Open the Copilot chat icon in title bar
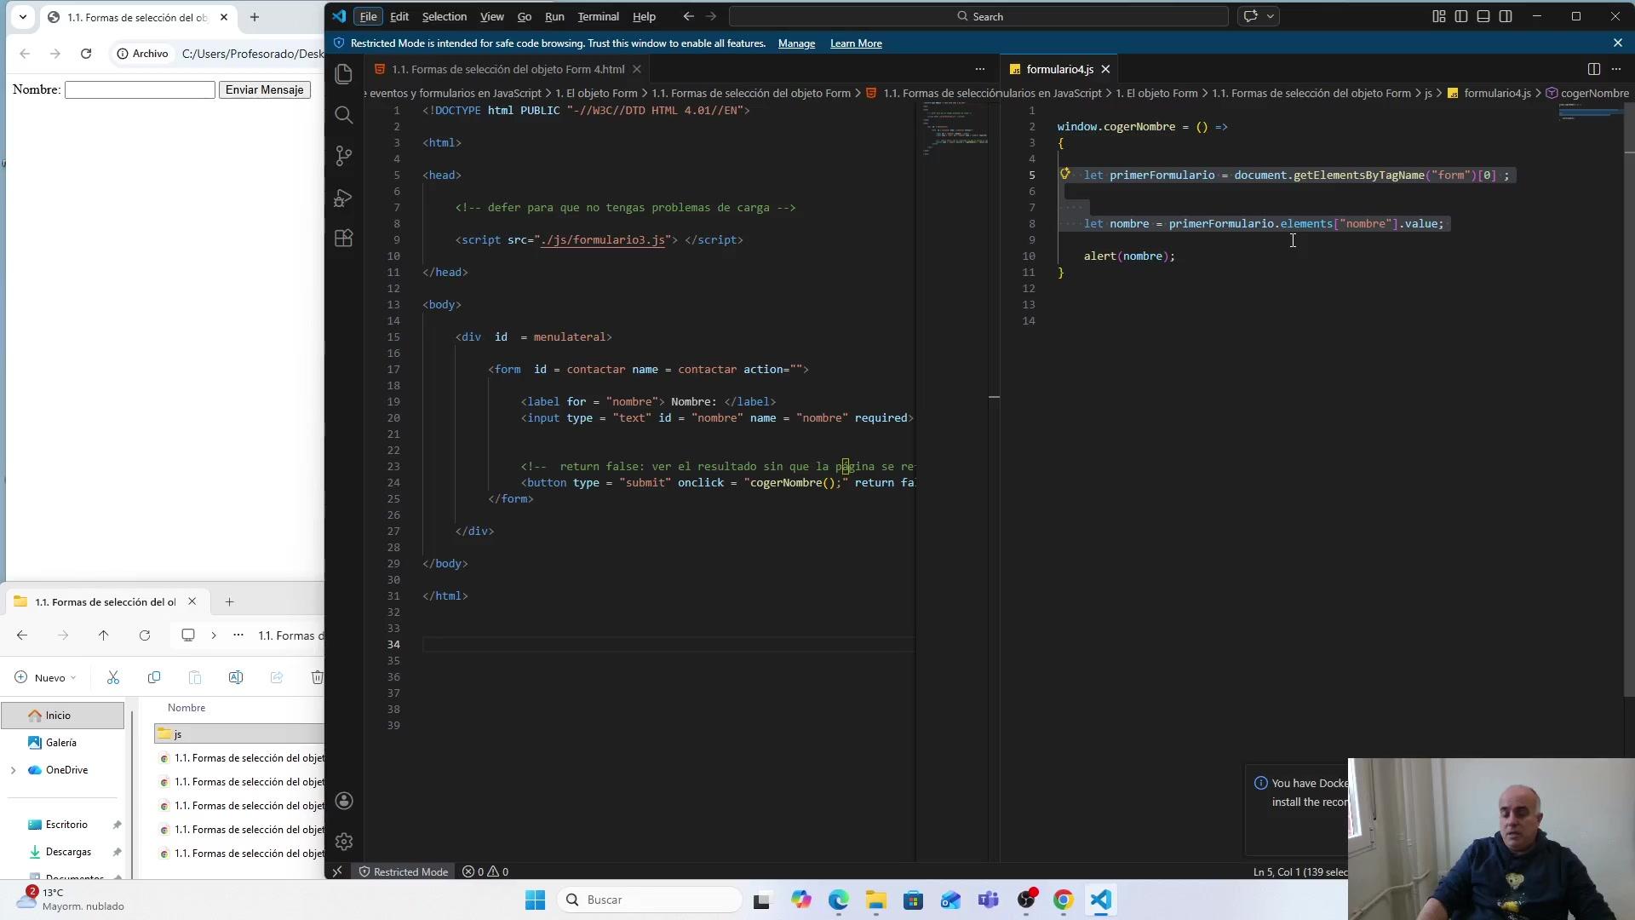Image resolution: width=1635 pixels, height=920 pixels. click(1251, 16)
